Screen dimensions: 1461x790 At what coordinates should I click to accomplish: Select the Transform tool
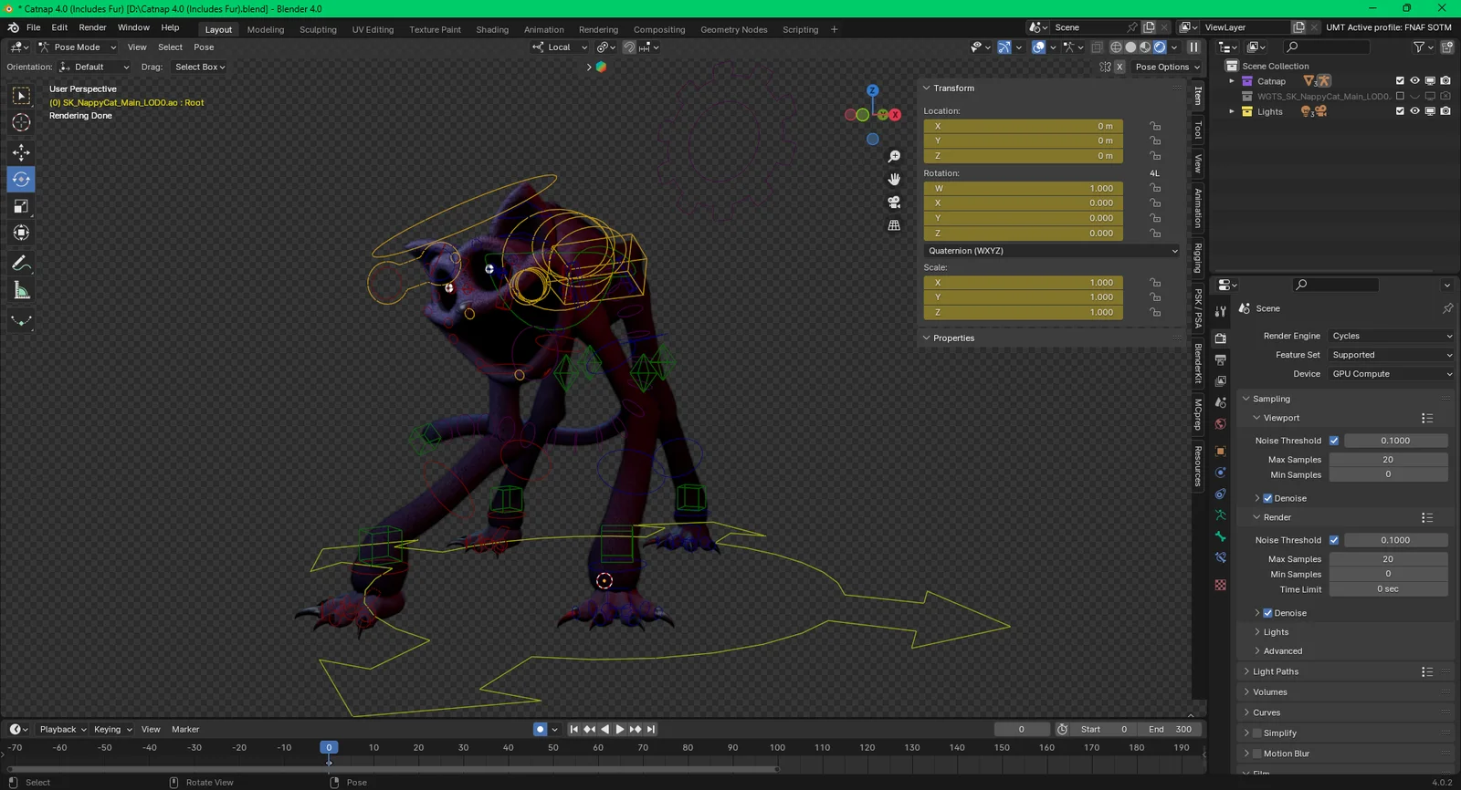[x=21, y=233]
